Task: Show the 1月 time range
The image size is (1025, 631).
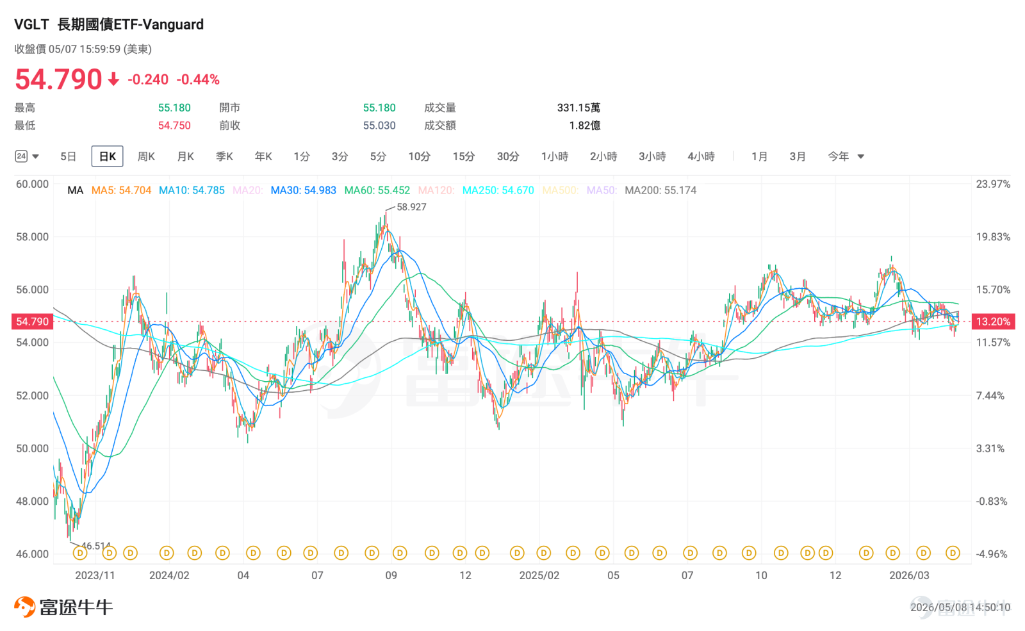Action: 759,156
